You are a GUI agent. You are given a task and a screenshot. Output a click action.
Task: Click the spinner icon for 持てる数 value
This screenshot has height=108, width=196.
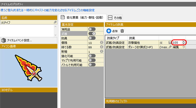[x=101, y=47]
